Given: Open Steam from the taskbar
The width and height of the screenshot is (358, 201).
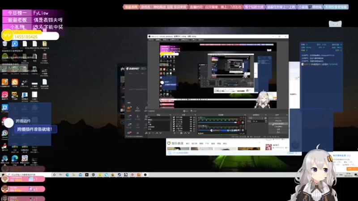Looking at the screenshot, I should [119, 175].
